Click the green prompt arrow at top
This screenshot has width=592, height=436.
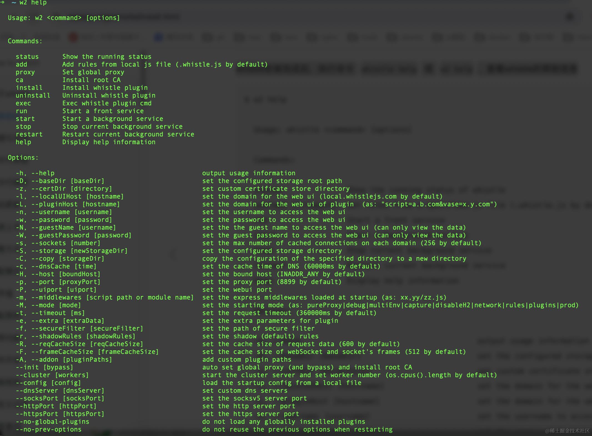click(x=2, y=2)
